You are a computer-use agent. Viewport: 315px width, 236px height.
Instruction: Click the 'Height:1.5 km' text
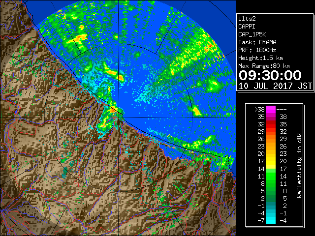pyautogui.click(x=260, y=58)
